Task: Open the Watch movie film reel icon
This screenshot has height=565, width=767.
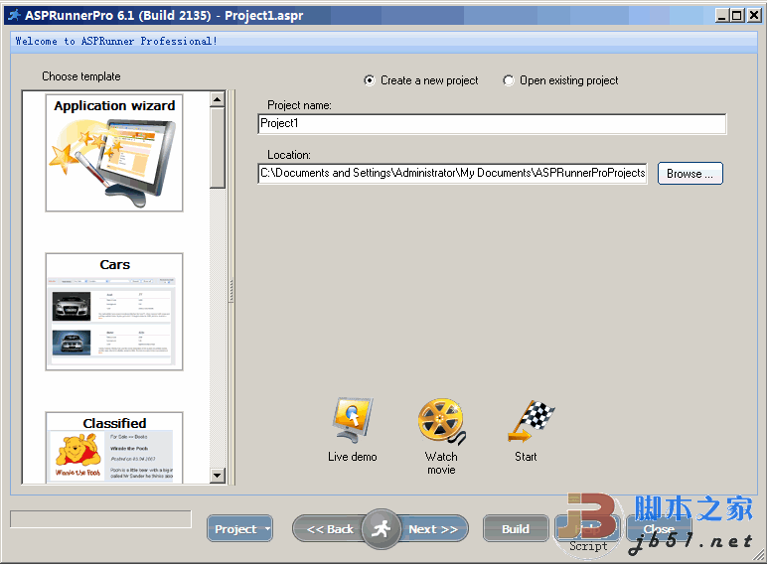Action: (x=442, y=421)
